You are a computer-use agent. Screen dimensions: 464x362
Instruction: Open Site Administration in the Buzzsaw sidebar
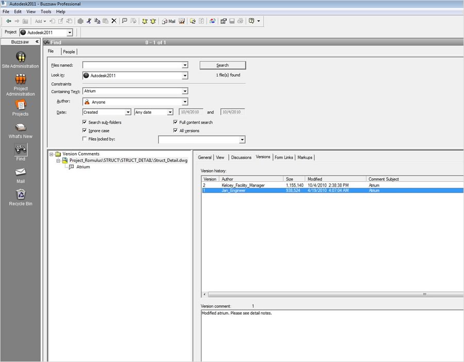[21, 60]
